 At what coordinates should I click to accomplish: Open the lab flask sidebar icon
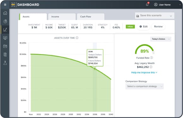coord(5,63)
